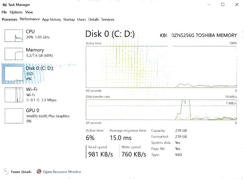Maximize the Task Manager window

(223, 5)
